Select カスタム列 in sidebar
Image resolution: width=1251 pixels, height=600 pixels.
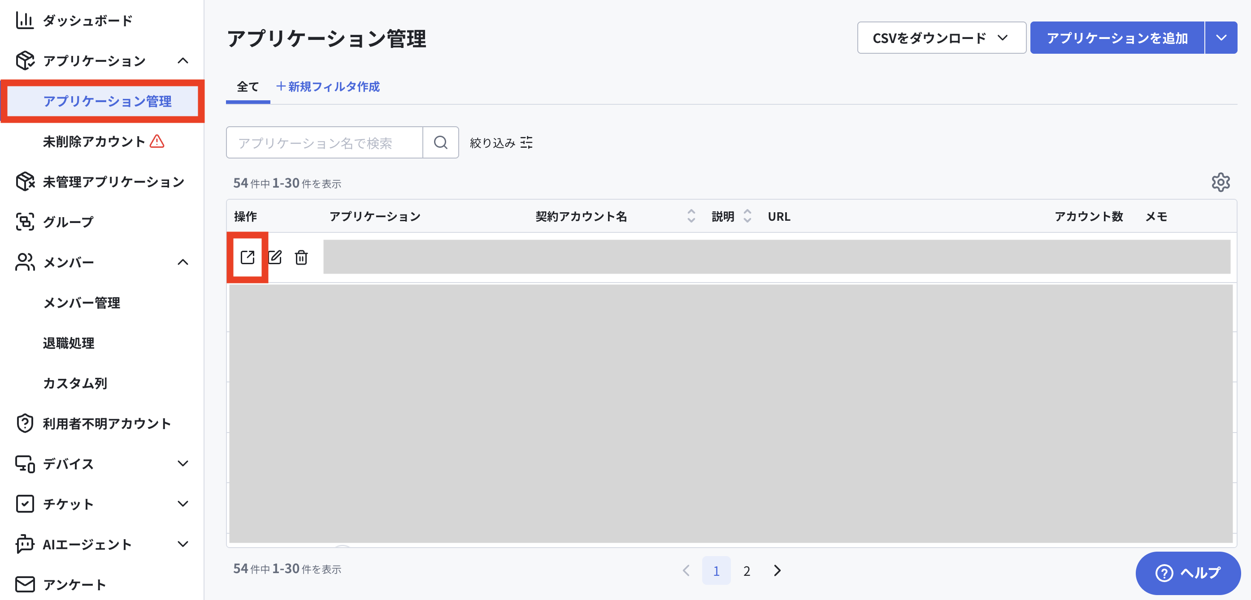point(75,383)
